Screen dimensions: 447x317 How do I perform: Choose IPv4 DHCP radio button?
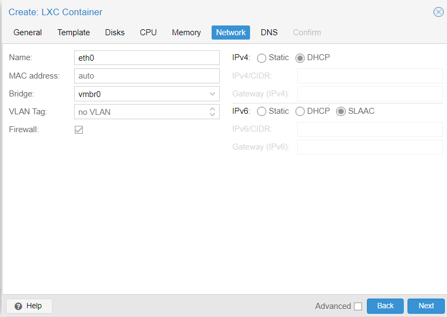tap(300, 57)
